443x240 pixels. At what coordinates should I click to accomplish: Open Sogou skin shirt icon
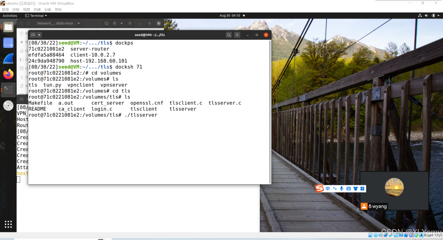pos(356,189)
